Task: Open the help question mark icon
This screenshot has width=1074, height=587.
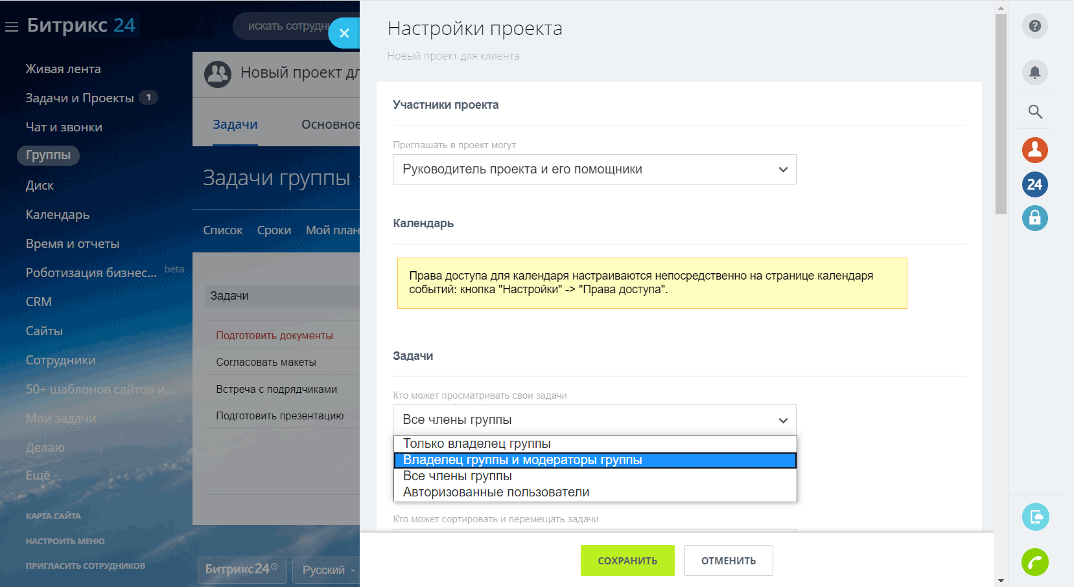Action: click(1034, 27)
